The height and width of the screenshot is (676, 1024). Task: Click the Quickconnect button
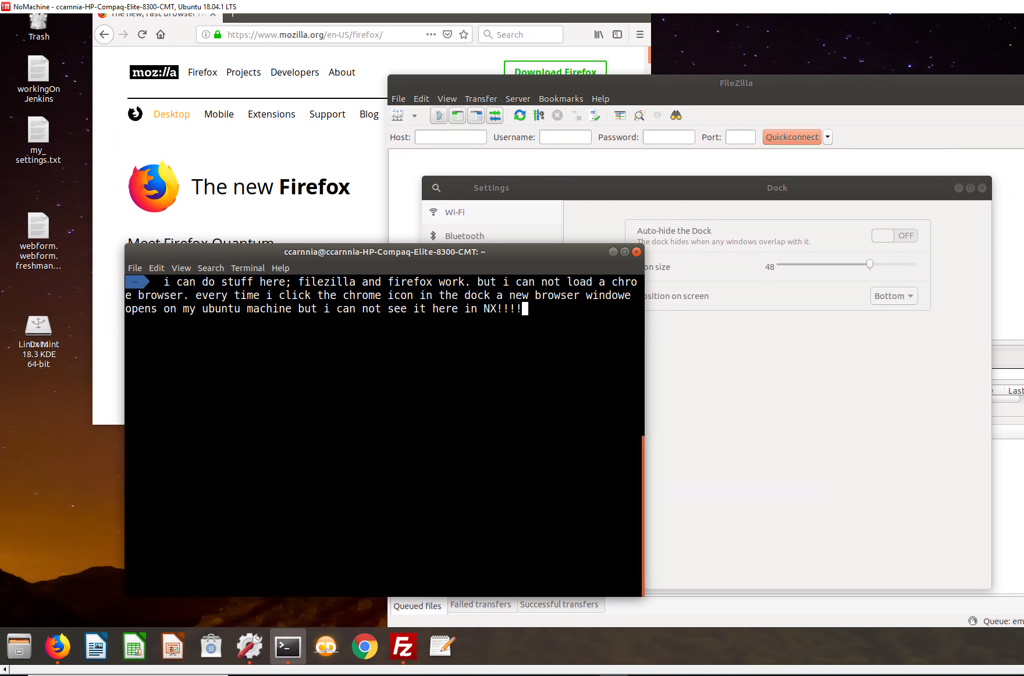coord(792,137)
